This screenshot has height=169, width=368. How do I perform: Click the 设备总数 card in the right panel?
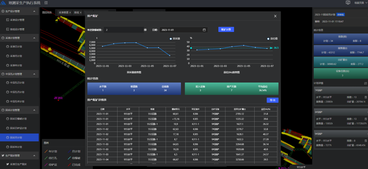[341, 73]
